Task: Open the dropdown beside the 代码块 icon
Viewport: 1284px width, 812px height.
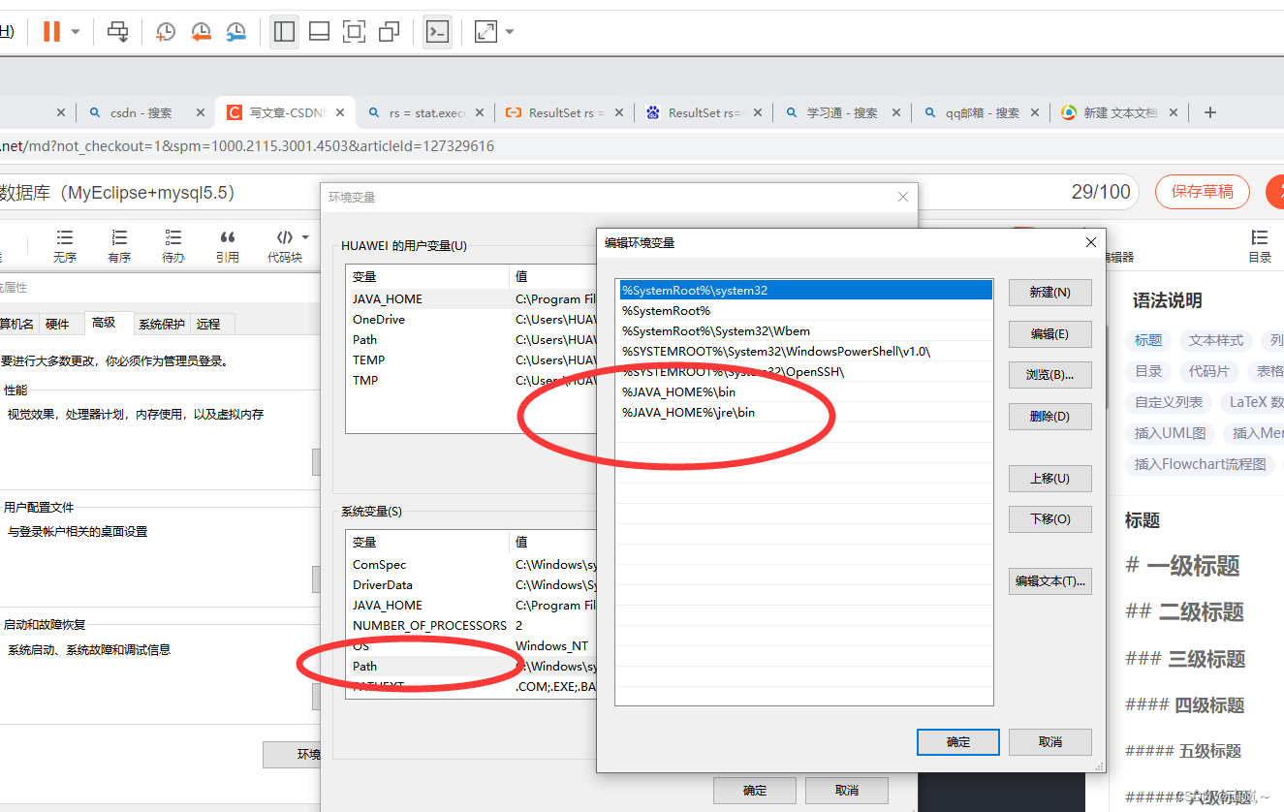Action: coord(306,238)
